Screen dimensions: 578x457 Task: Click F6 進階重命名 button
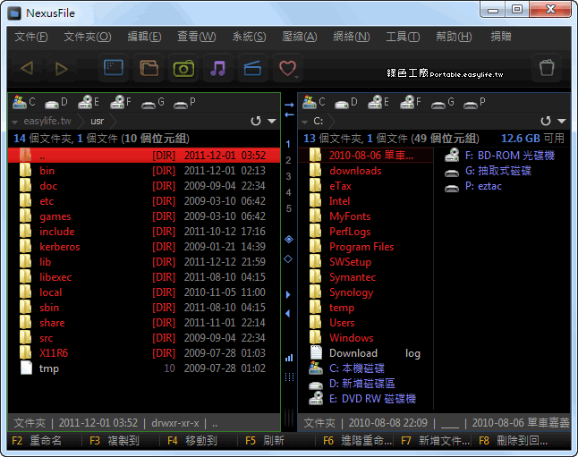coord(357,441)
